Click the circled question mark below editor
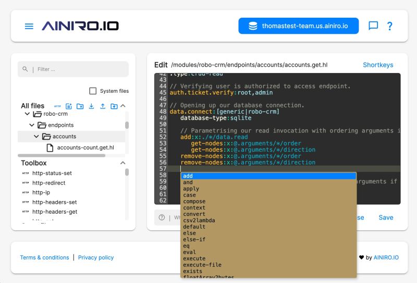The width and height of the screenshot is (417, 283). [x=162, y=217]
